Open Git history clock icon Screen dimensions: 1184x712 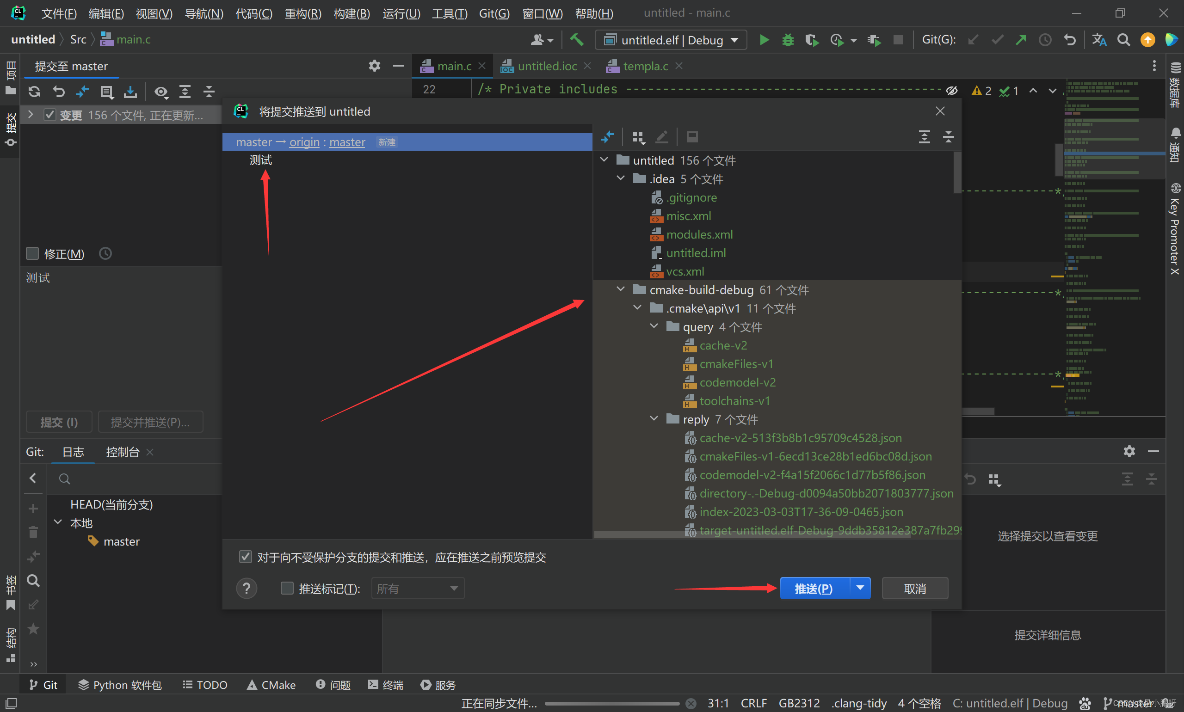tap(1045, 40)
